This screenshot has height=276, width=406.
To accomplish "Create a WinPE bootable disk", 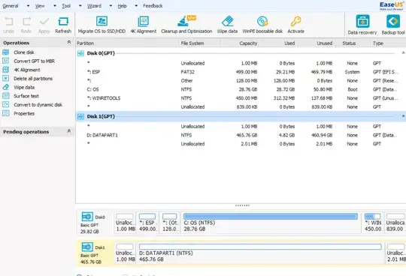I will 262,25.
